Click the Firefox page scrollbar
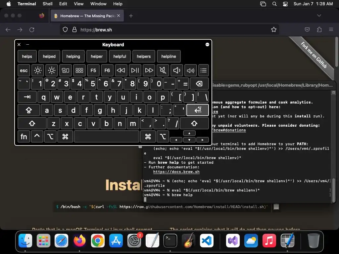The height and width of the screenshot is (254, 339). pyautogui.click(x=336, y=52)
